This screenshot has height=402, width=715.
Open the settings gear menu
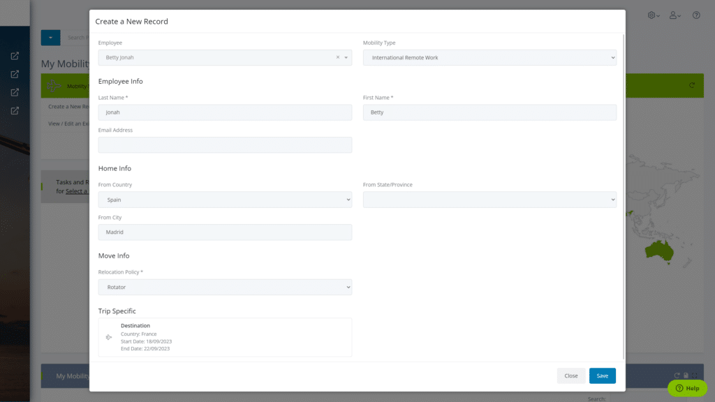point(652,14)
